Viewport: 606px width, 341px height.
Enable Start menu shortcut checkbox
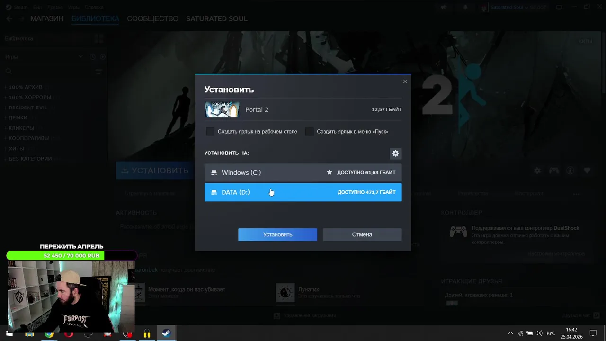pyautogui.click(x=309, y=131)
